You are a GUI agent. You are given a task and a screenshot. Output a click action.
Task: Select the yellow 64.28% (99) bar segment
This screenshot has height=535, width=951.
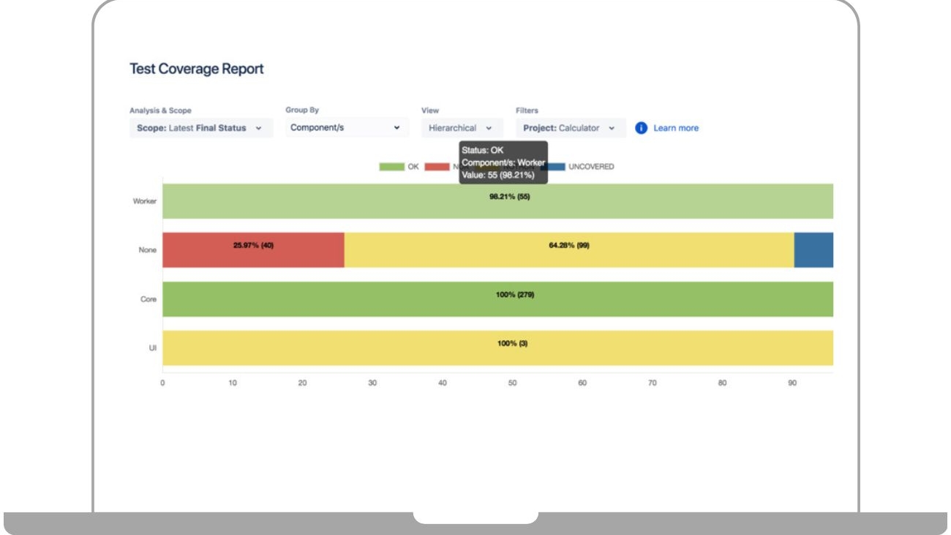(568, 250)
